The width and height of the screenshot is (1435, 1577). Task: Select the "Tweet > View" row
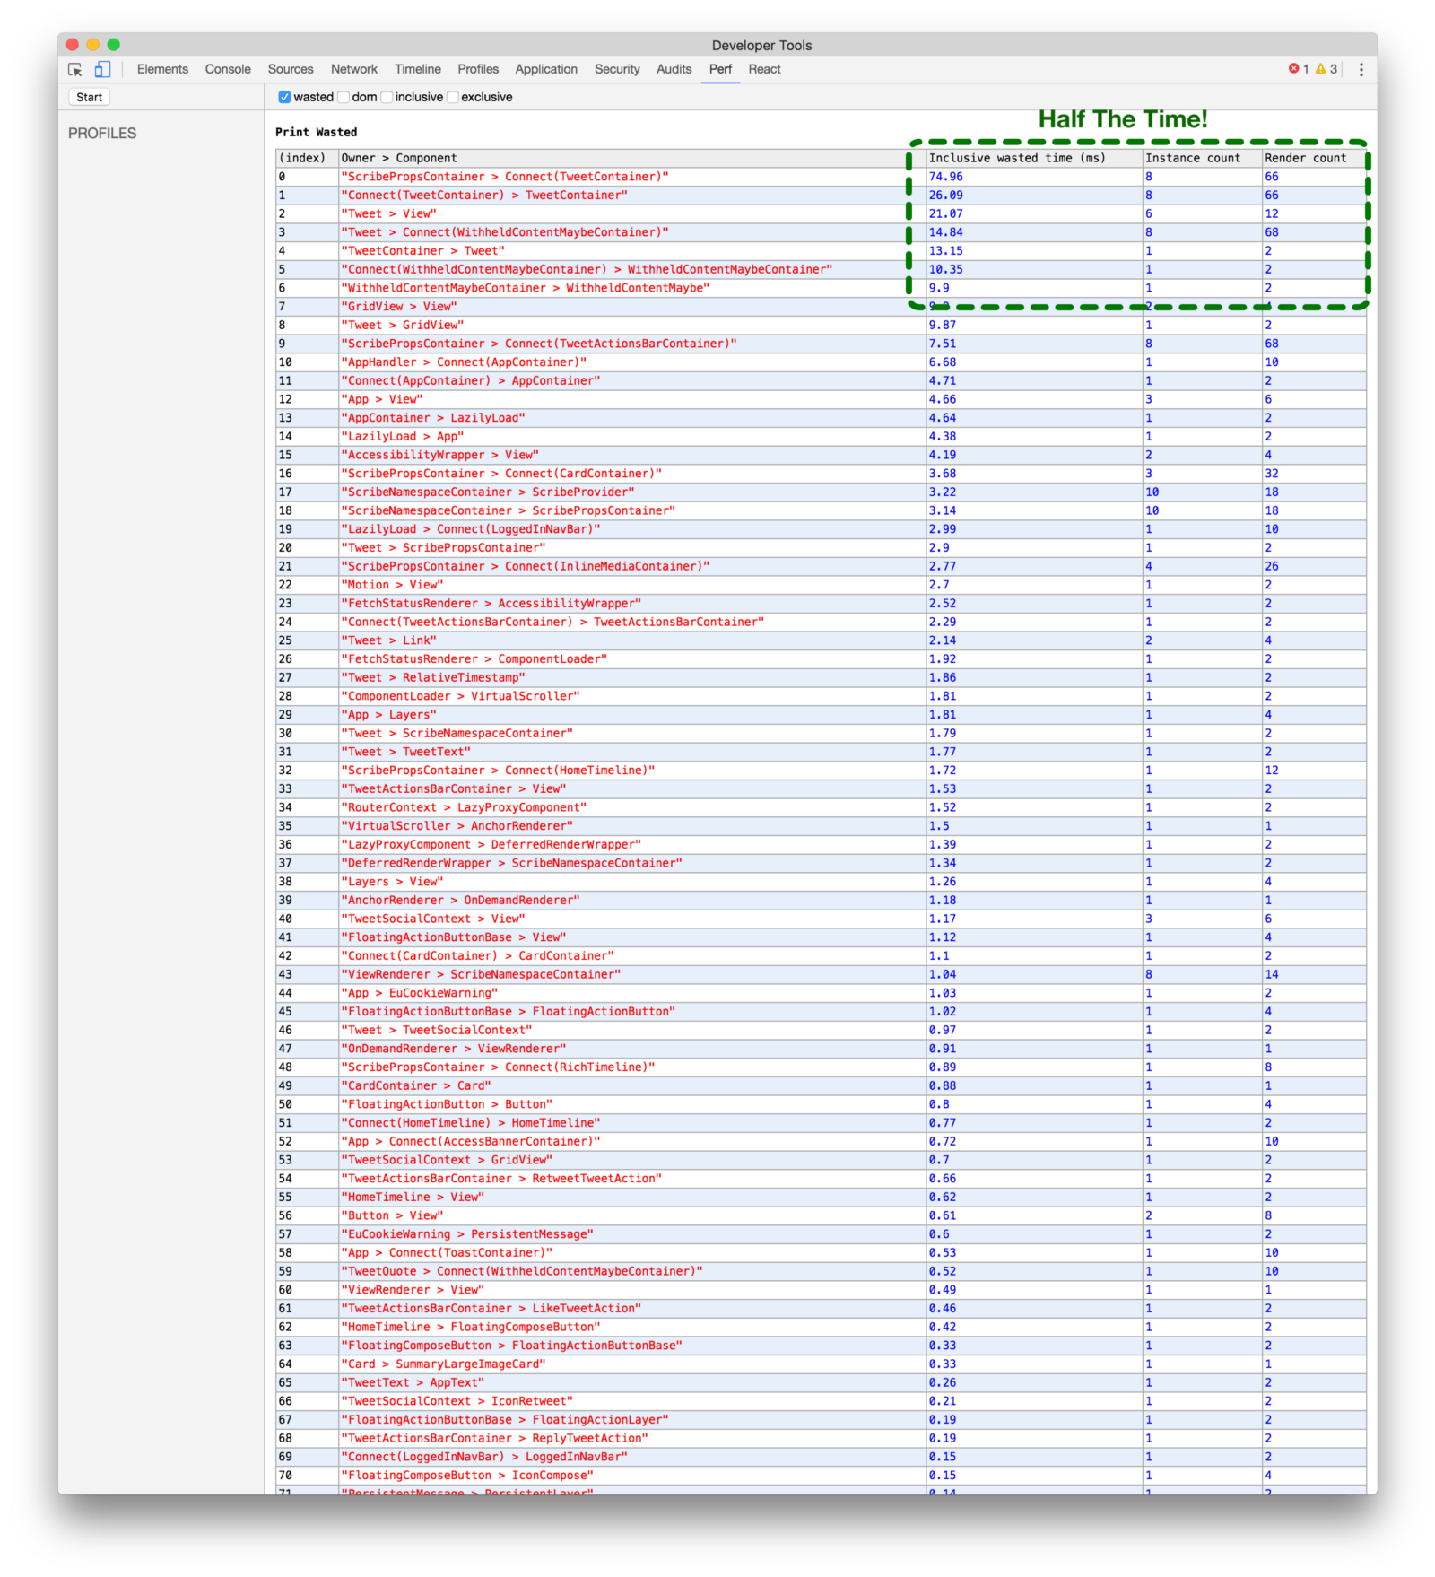tap(821, 213)
